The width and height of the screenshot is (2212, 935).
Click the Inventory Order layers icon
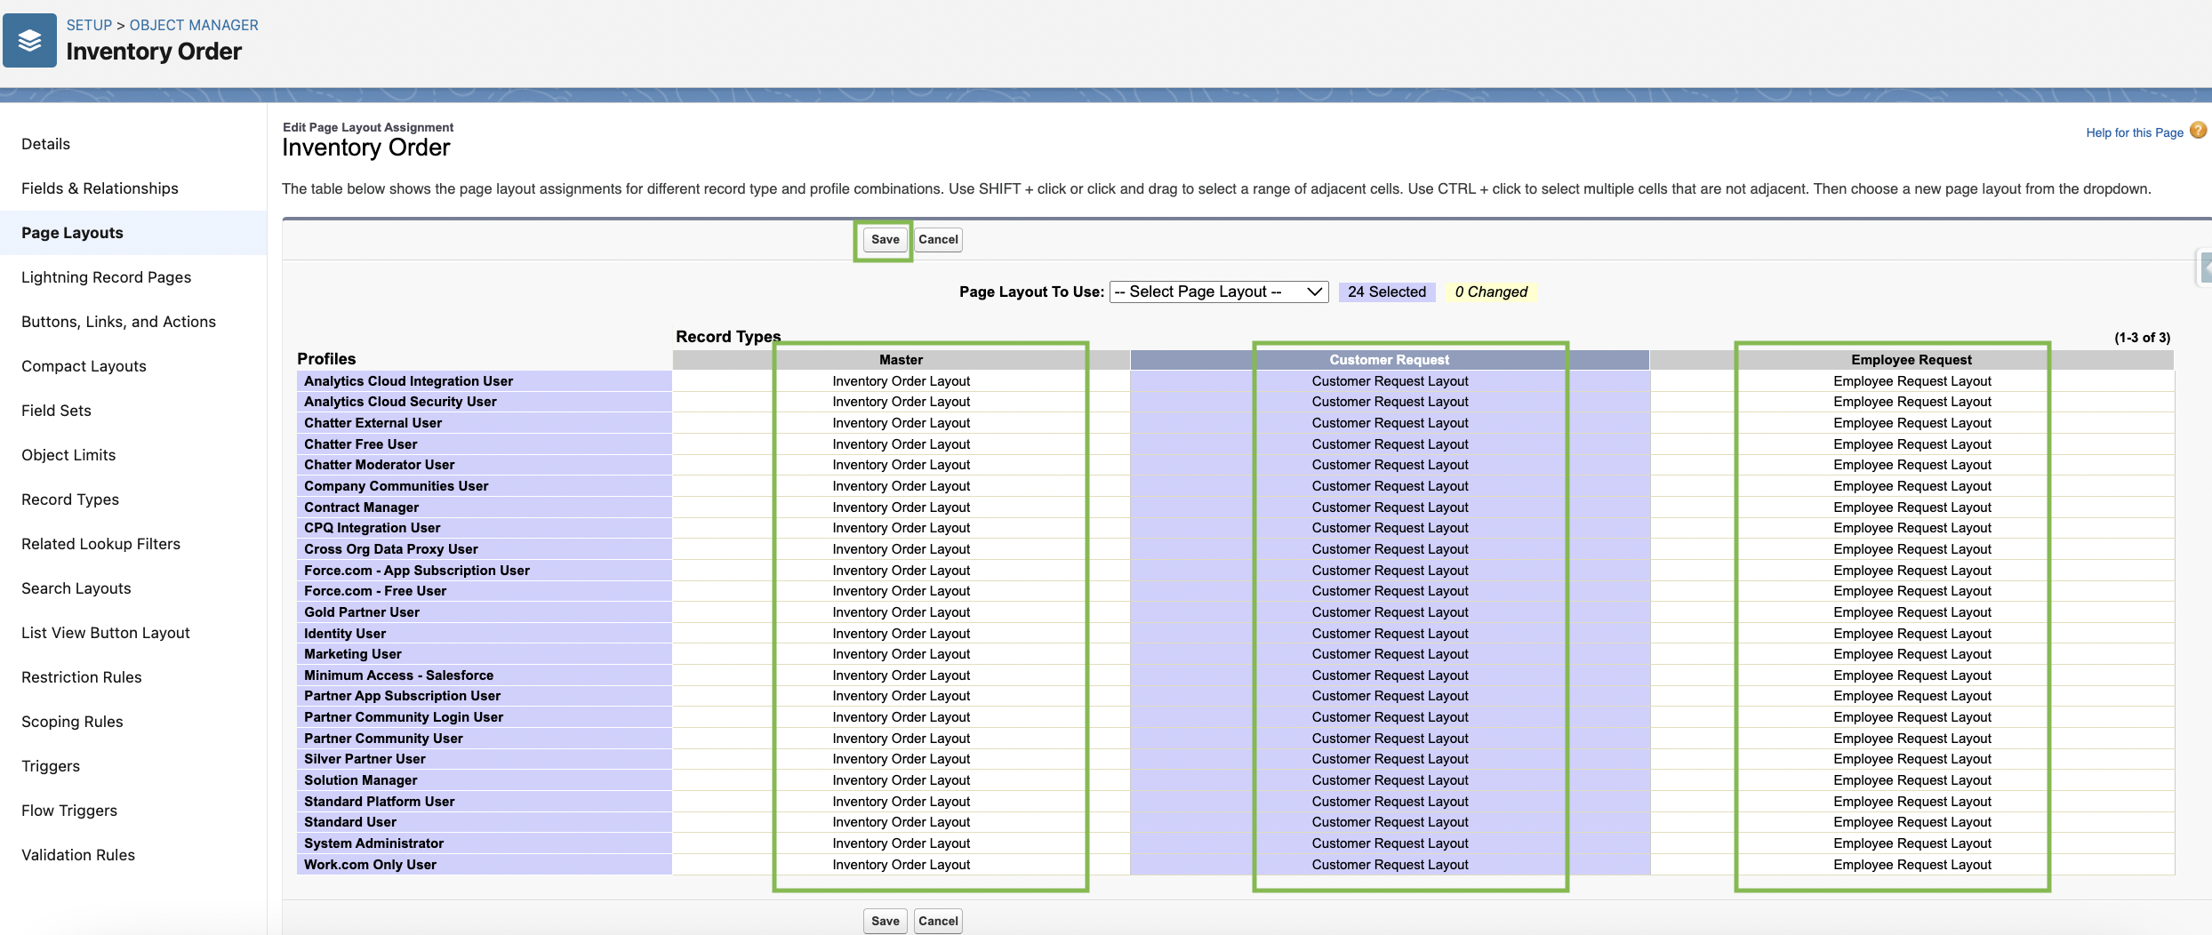point(29,41)
